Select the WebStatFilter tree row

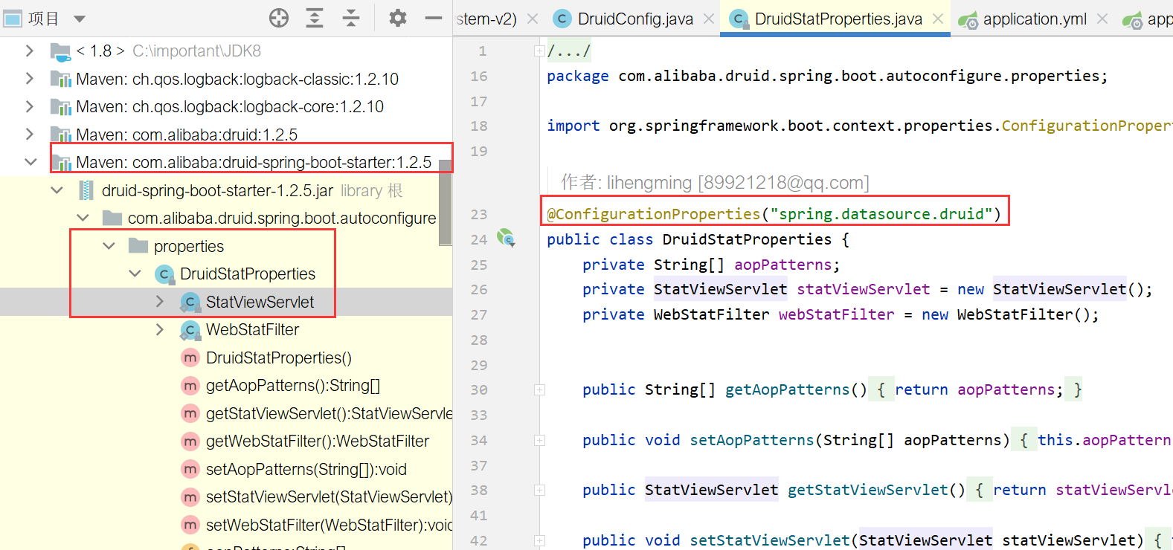coord(226,329)
